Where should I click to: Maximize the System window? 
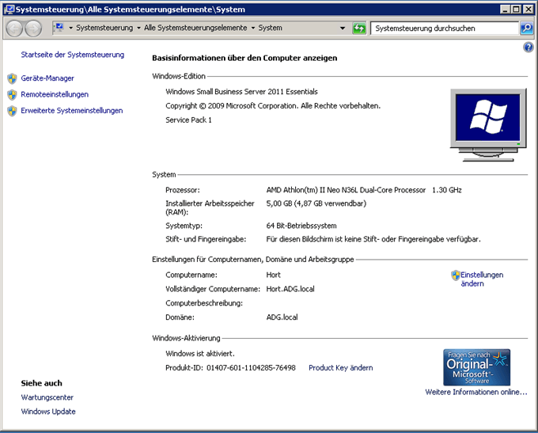coord(517,9)
